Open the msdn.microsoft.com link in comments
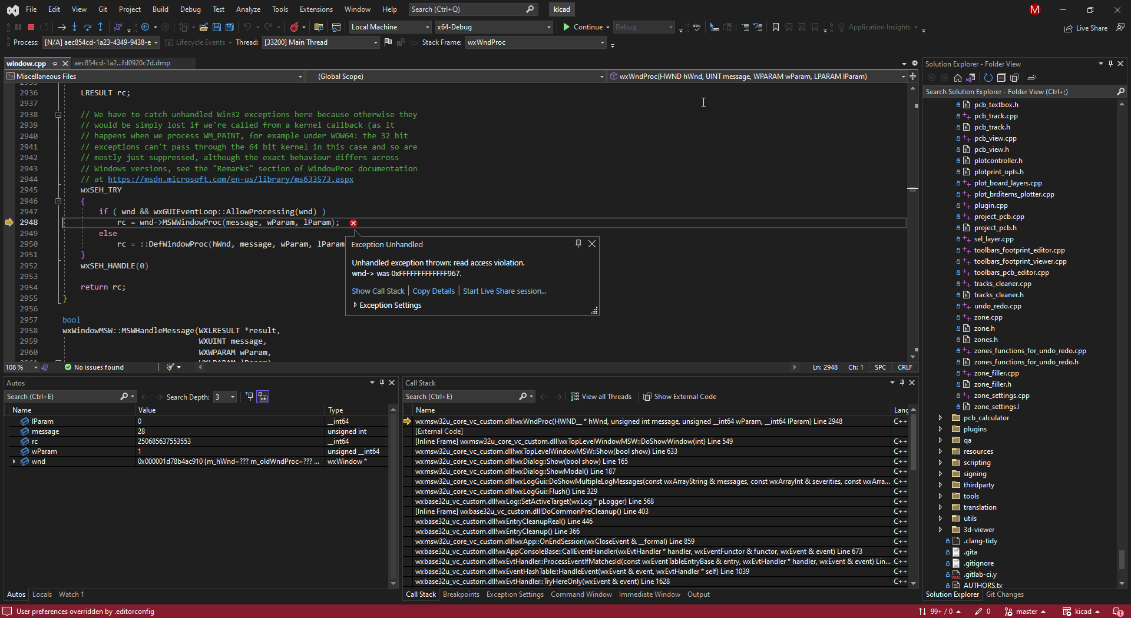This screenshot has width=1131, height=618. pos(231,180)
